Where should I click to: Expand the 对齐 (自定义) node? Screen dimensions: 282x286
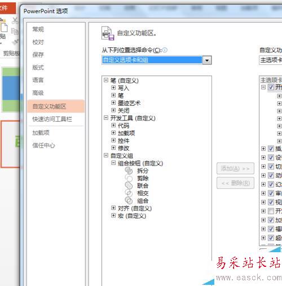tap(113, 208)
